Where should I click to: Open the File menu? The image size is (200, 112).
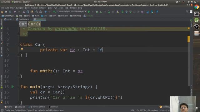(2, 8)
